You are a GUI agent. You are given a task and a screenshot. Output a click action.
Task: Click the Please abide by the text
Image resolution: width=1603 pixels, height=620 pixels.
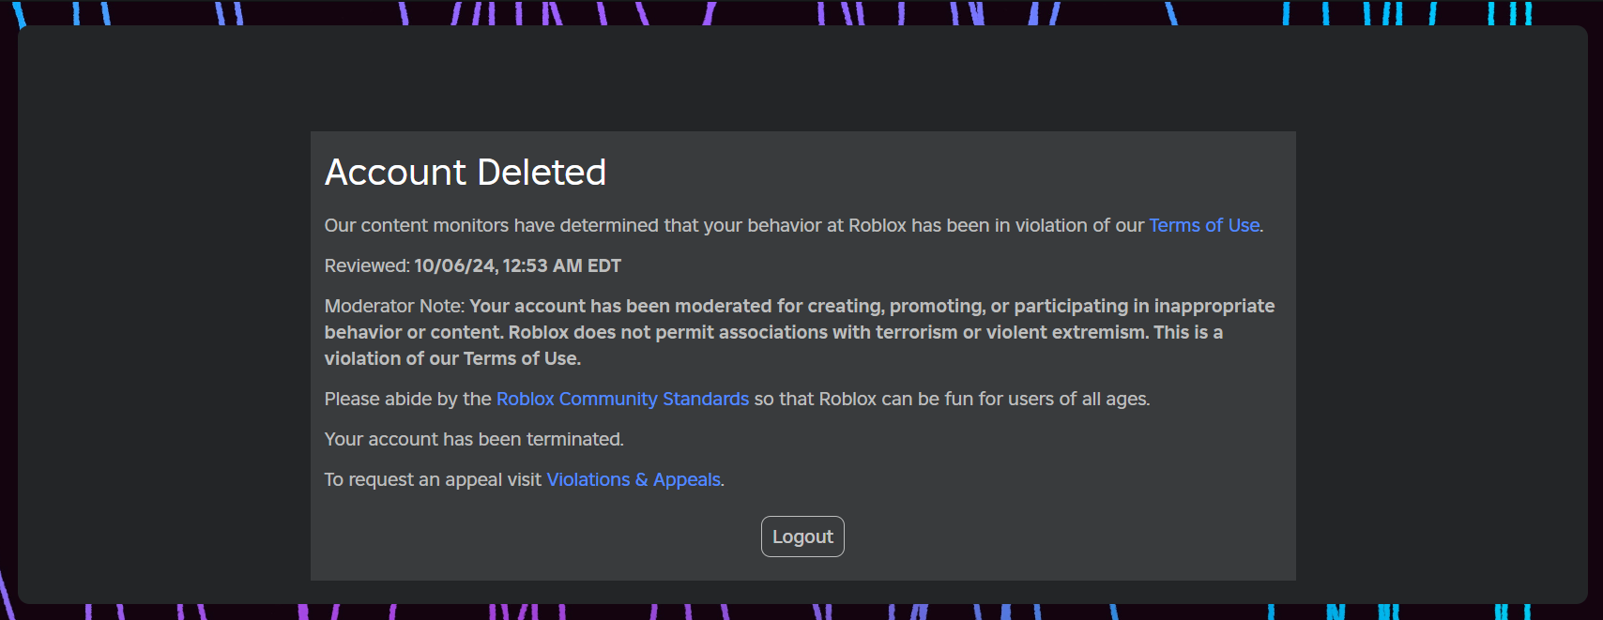[x=407, y=399]
